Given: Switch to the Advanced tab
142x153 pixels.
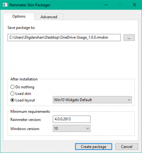Looking at the screenshot, I should coord(49,17).
